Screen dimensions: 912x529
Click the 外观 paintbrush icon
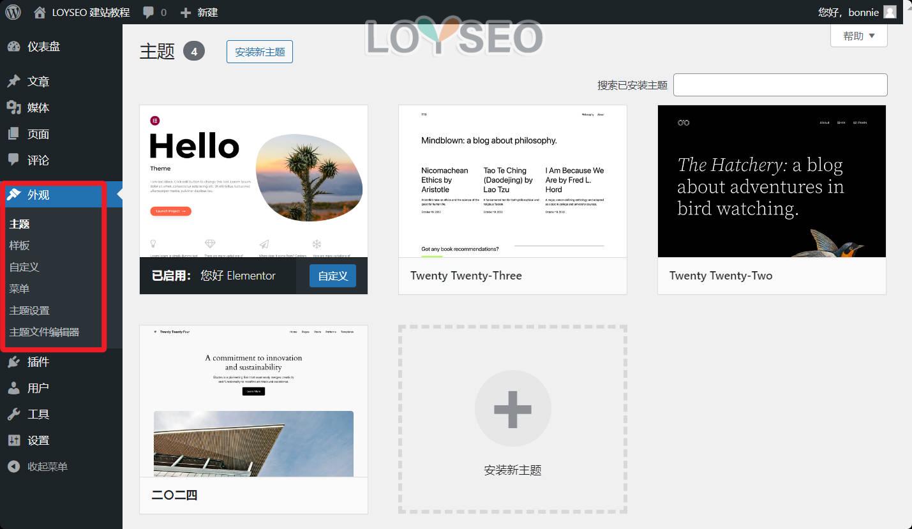click(x=13, y=195)
